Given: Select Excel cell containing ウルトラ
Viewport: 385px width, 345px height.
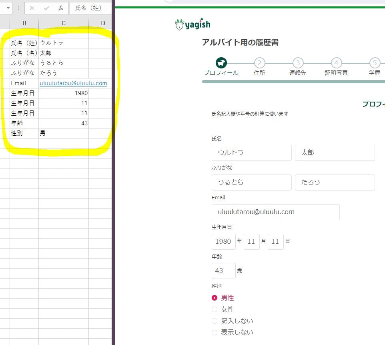Looking at the screenshot, I should pyautogui.click(x=64, y=43).
